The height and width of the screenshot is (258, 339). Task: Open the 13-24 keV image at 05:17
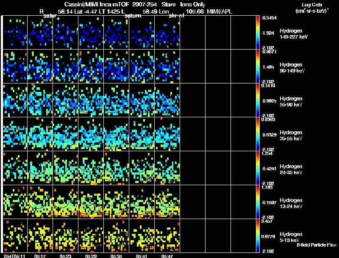click(x=40, y=202)
